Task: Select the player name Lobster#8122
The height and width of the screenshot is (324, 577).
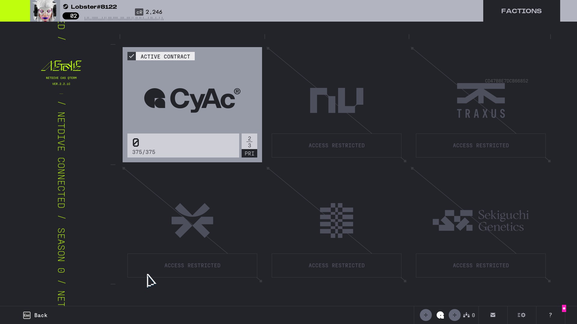Action: pyautogui.click(x=94, y=7)
